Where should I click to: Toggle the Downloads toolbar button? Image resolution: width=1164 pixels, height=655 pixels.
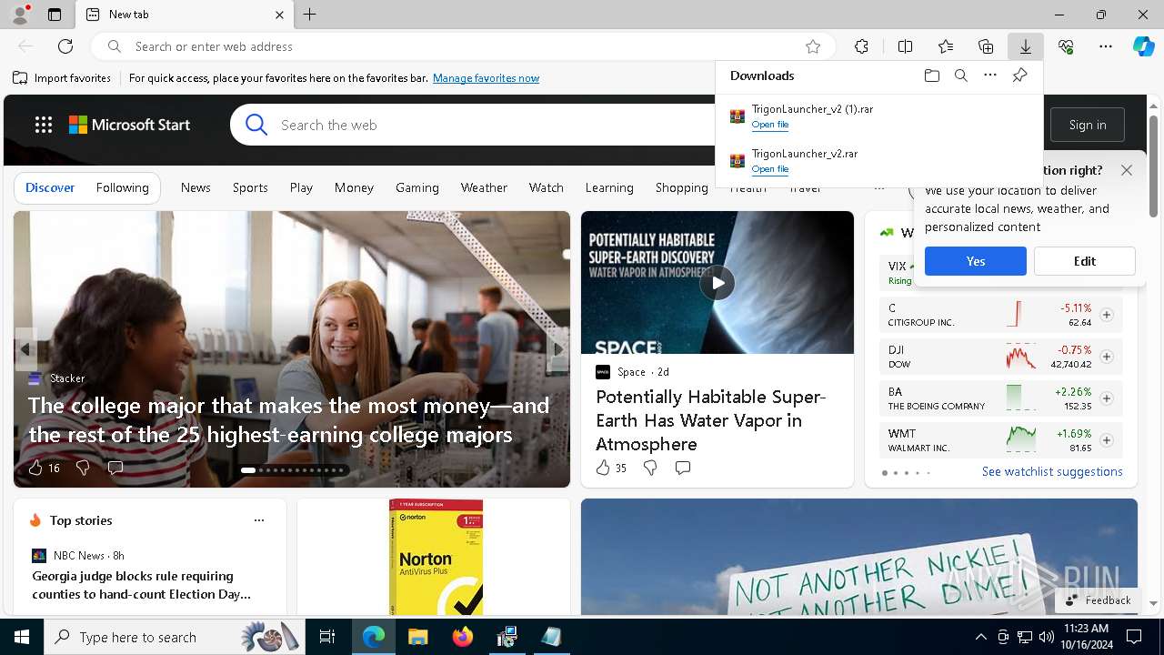pyautogui.click(x=1026, y=46)
